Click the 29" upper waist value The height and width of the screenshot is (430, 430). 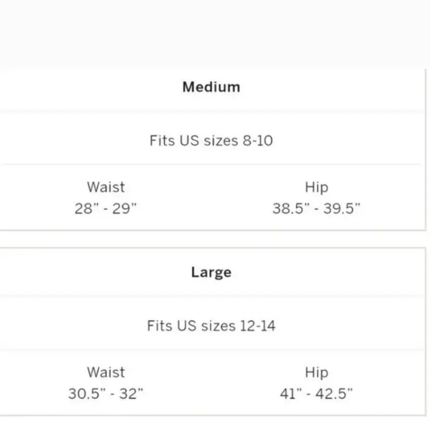126,209
